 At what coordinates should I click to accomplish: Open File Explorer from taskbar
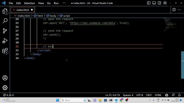coord(100,100)
